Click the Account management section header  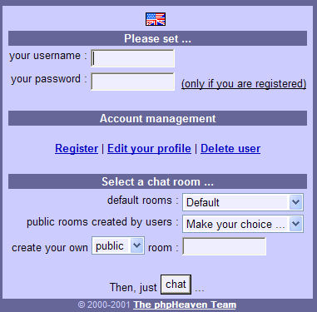157,118
